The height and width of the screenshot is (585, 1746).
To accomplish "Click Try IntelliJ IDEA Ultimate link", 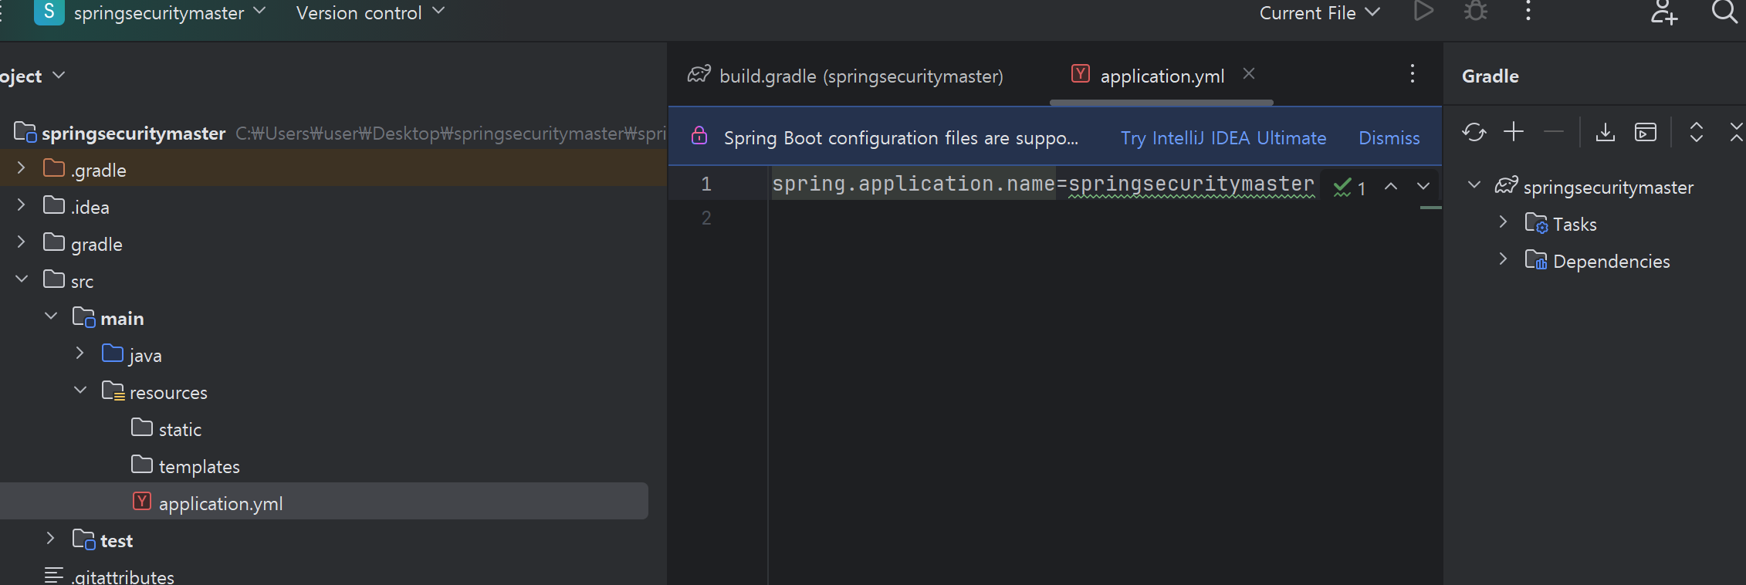I will (x=1223, y=138).
